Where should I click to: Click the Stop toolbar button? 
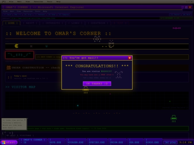28,15
